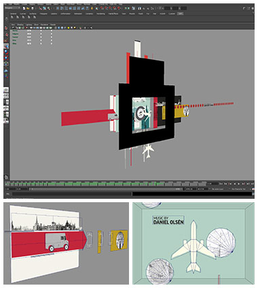Image resolution: width=258 pixels, height=288 pixels.
Task: Click the Save scene icon in status line
Action: click(33, 8)
